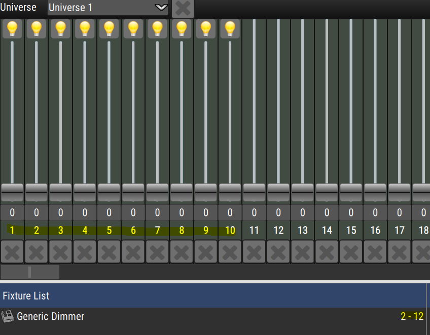
Task: Click the Generic Dimmer fixture icon
Action: [8, 316]
